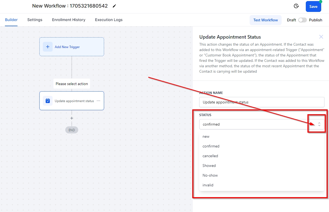Open the three-dot menu on action node
This screenshot has height=212, width=329.
(x=98, y=101)
